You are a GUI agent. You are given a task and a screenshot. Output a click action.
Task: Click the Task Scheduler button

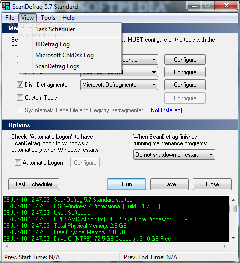[34, 184]
